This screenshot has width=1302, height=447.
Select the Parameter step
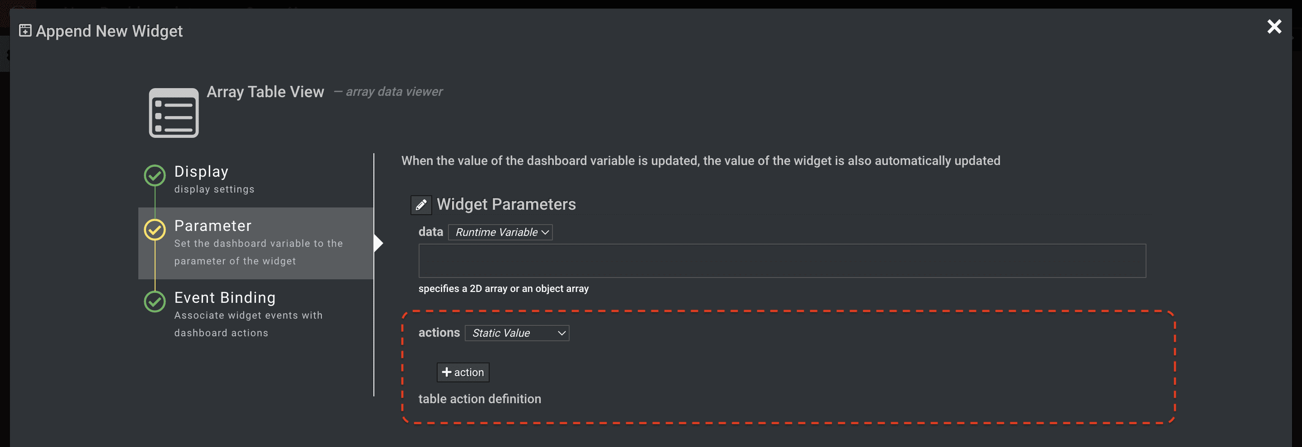tap(256, 243)
